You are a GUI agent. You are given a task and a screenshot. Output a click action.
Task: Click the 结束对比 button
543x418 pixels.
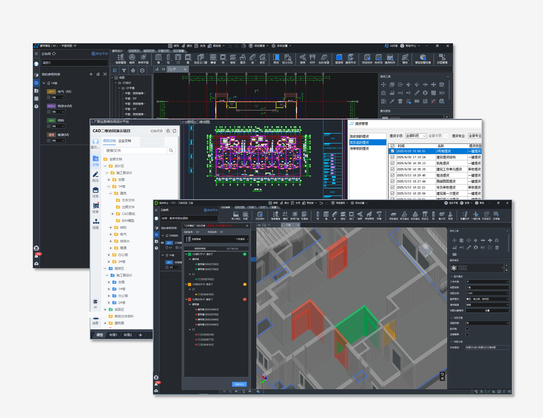(239, 384)
